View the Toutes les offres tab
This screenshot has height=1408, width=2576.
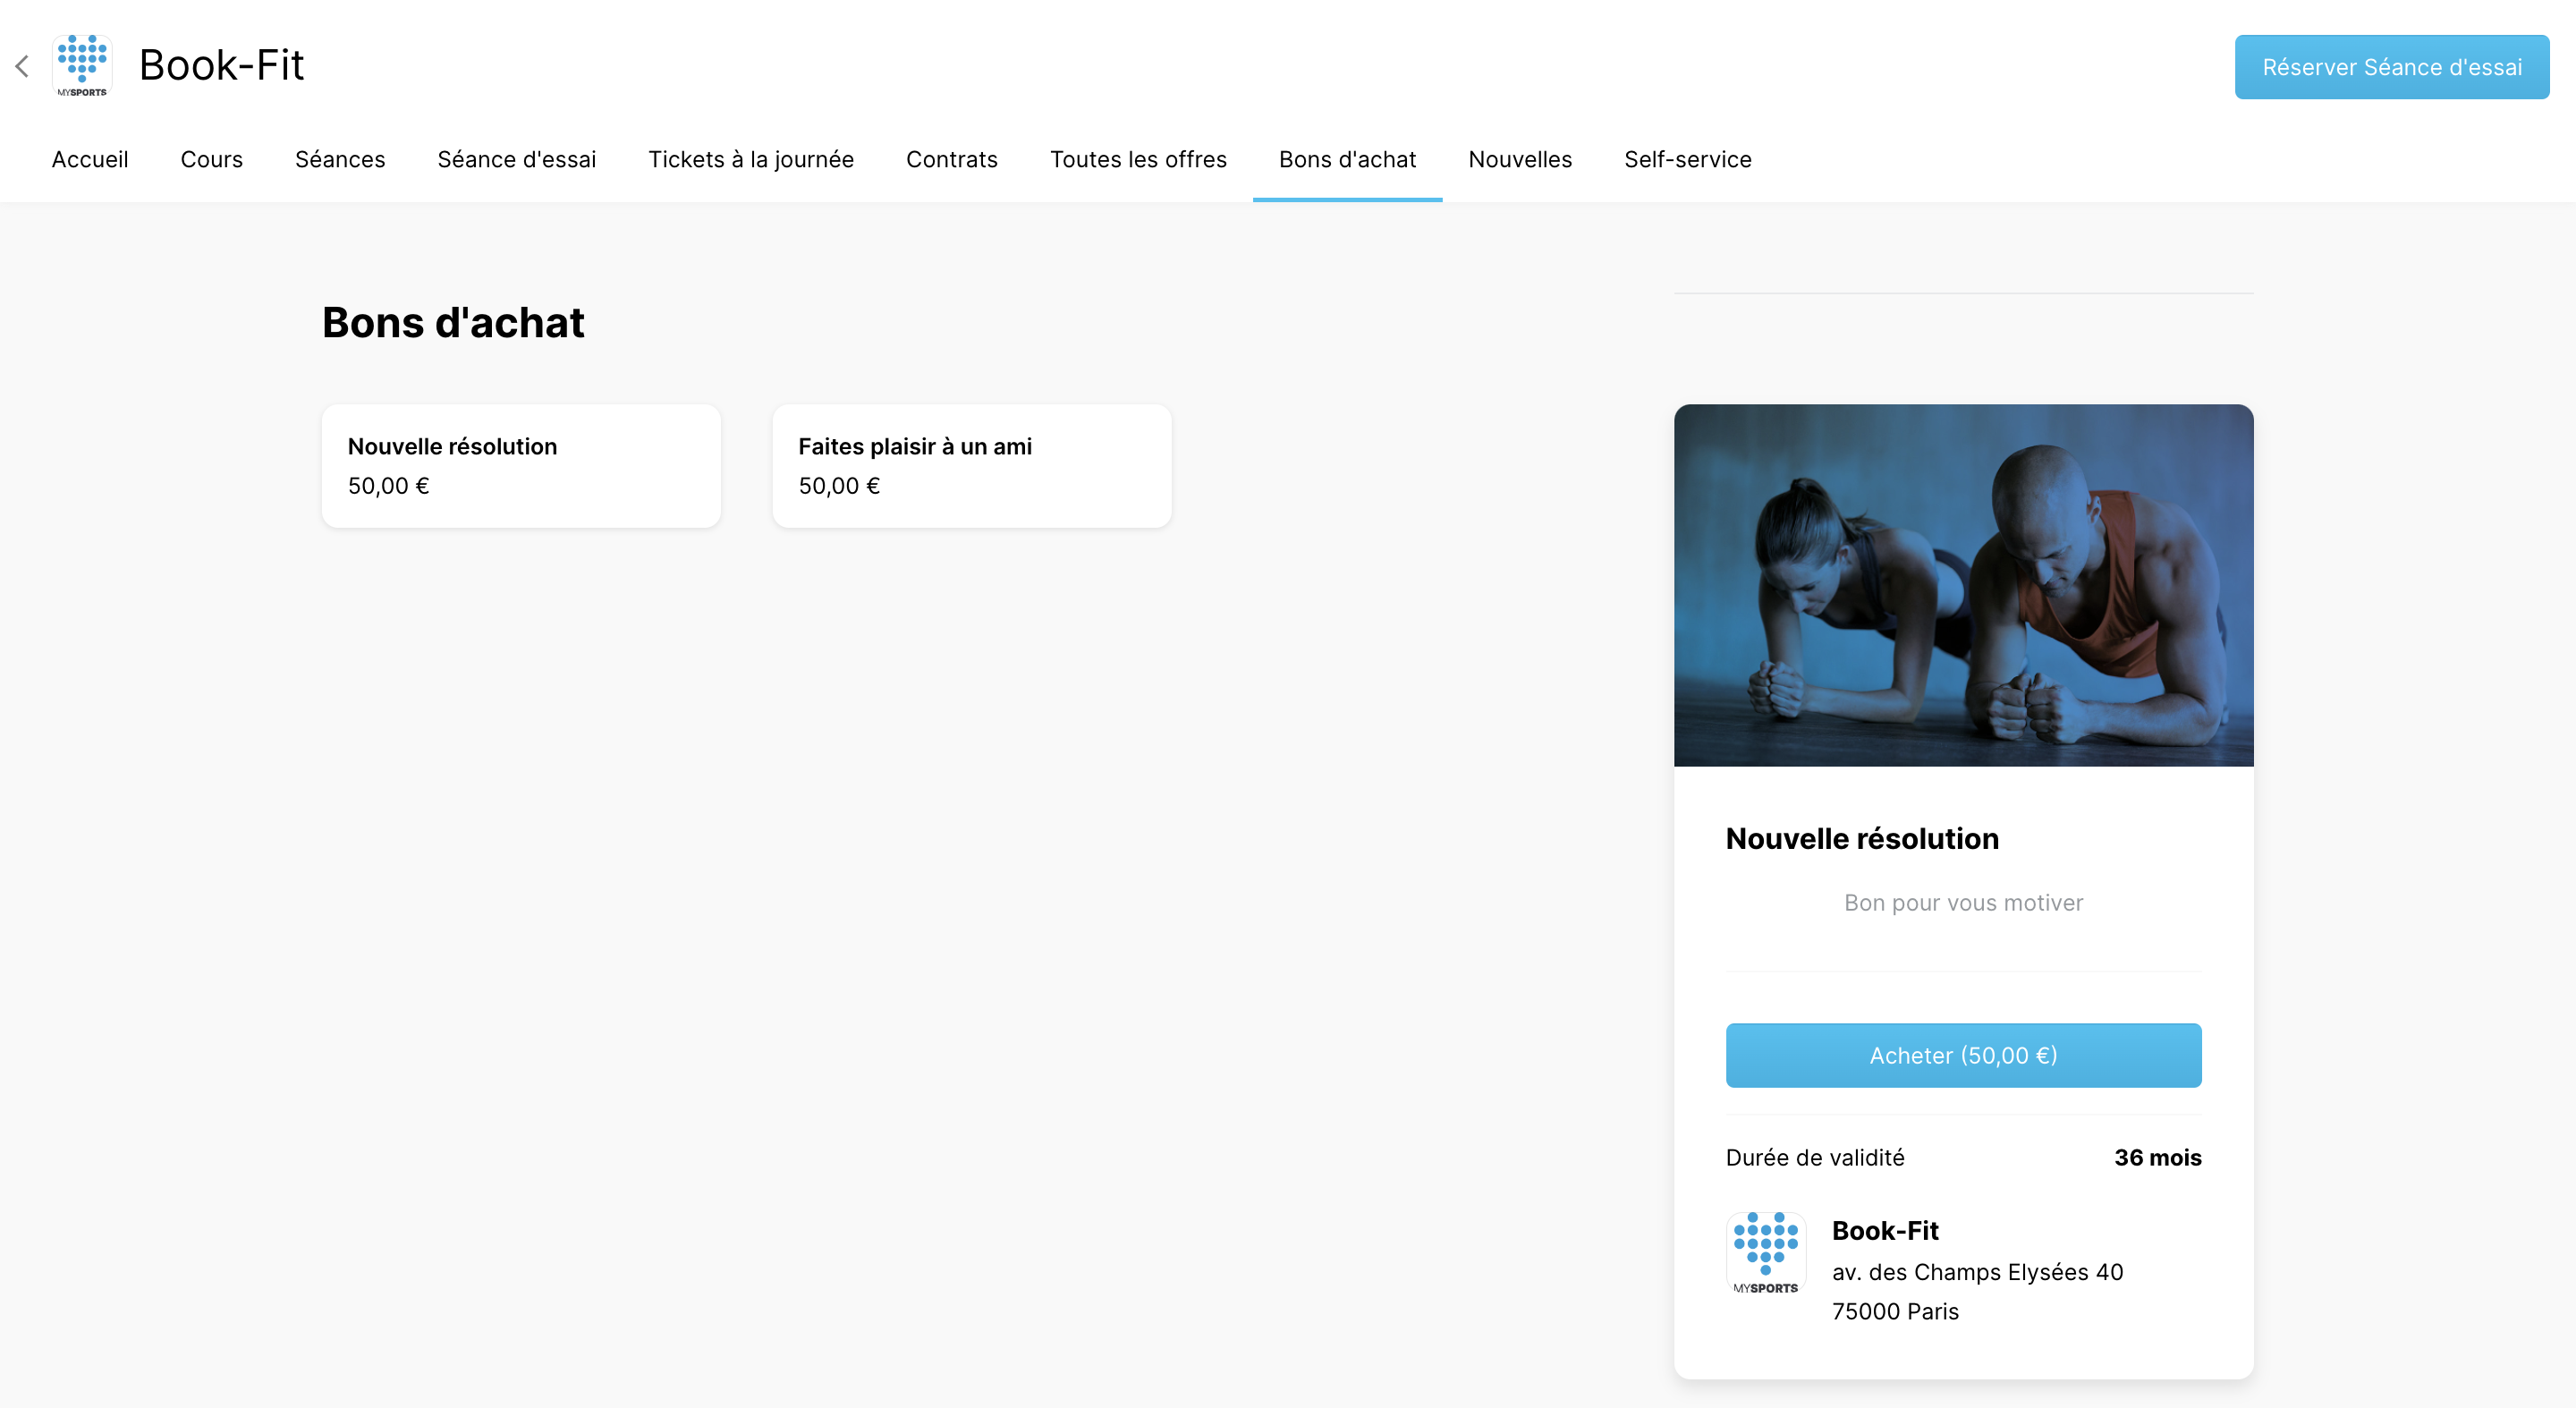coord(1138,159)
